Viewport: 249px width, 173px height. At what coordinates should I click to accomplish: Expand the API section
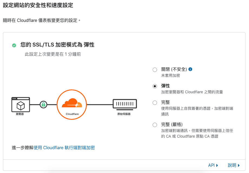click(x=213, y=165)
